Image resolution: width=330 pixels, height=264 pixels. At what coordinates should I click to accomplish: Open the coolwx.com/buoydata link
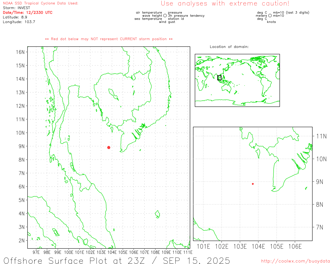[295, 261]
